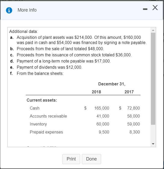Click the 'December 31,' table header
This screenshot has height=169, width=164.
tap(112, 84)
